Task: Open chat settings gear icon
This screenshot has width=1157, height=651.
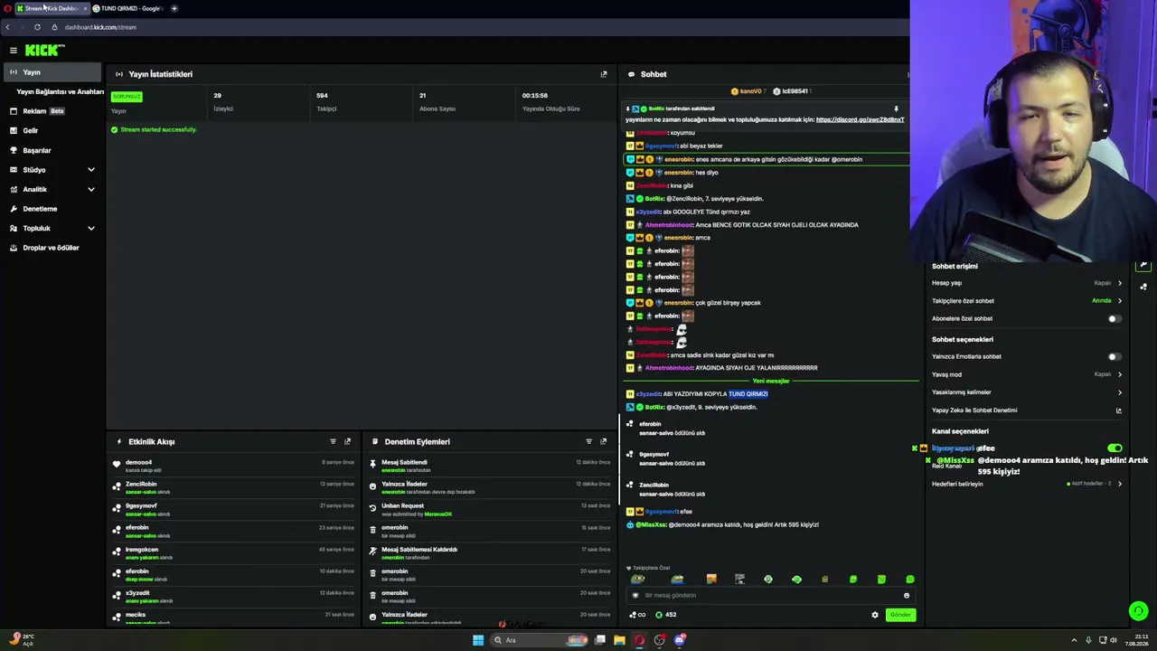Action: [874, 615]
